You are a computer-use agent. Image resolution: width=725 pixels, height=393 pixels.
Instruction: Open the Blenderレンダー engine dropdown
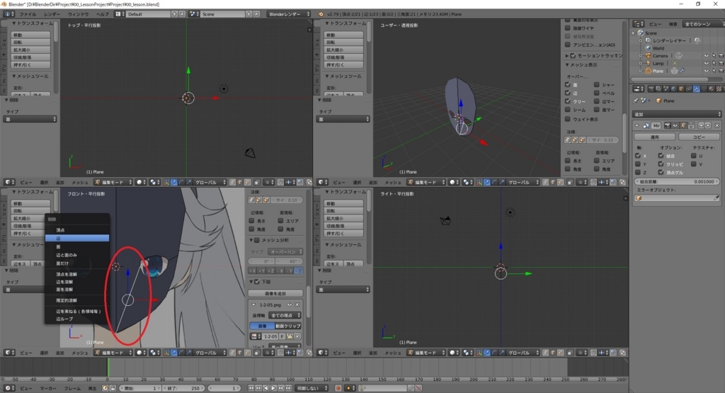pos(289,14)
